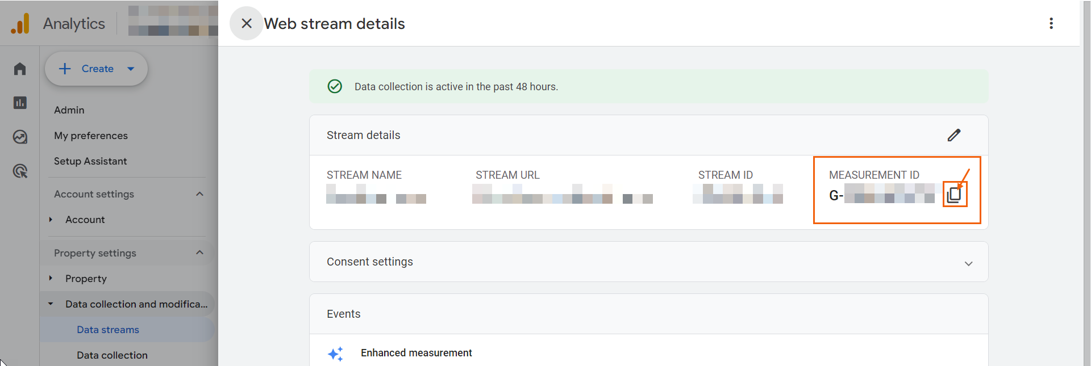The height and width of the screenshot is (366, 1091).
Task: Select Admin in the side menu
Action: click(x=69, y=110)
